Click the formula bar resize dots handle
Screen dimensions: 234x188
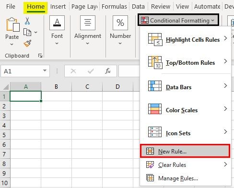[x=57, y=71]
